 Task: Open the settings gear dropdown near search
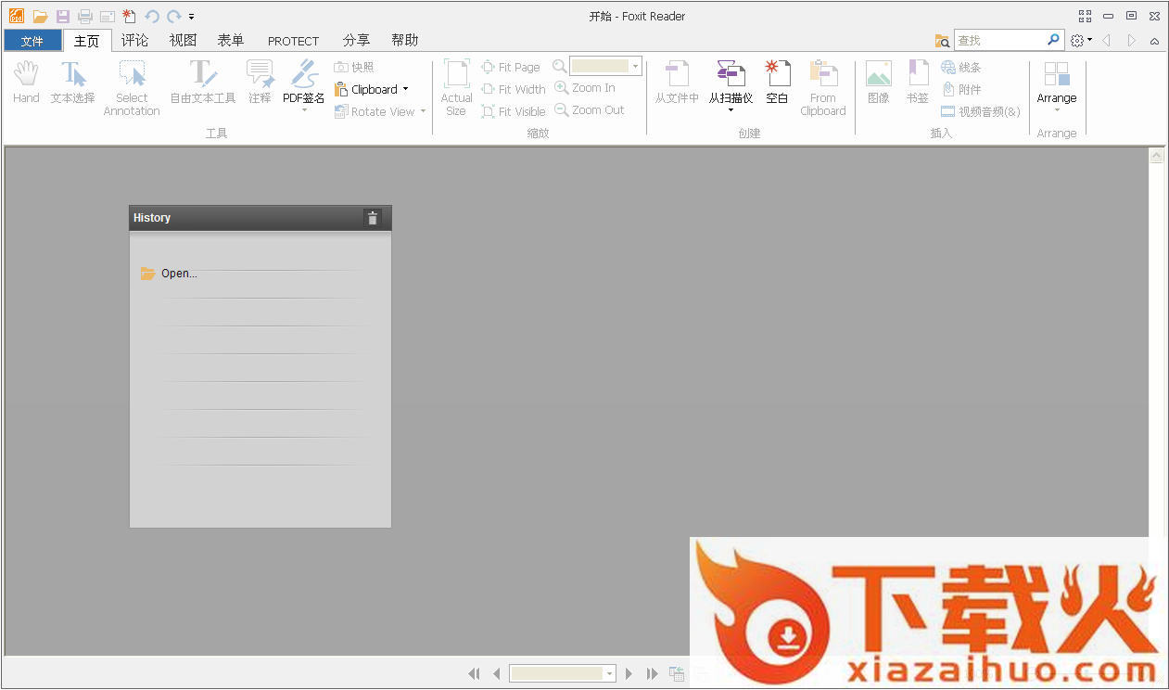[1081, 41]
